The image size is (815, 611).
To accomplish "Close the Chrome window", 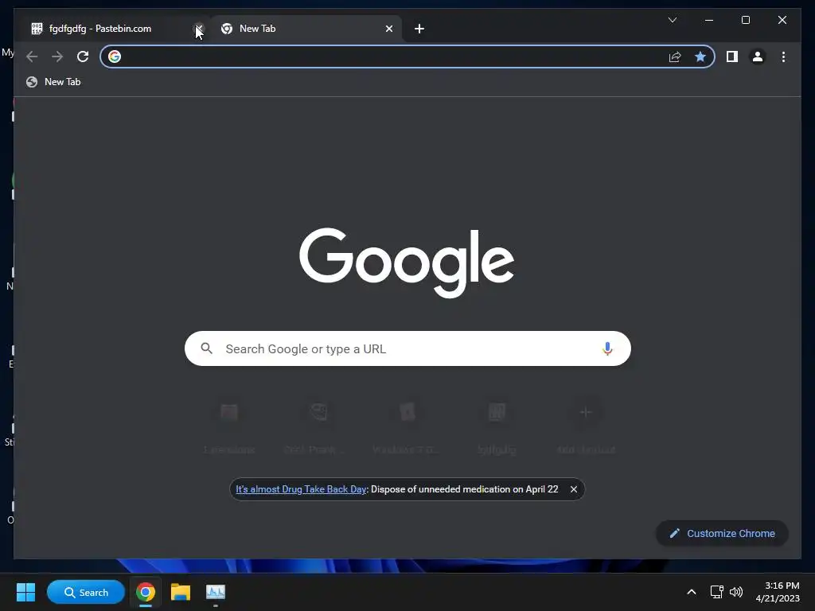I will (782, 20).
